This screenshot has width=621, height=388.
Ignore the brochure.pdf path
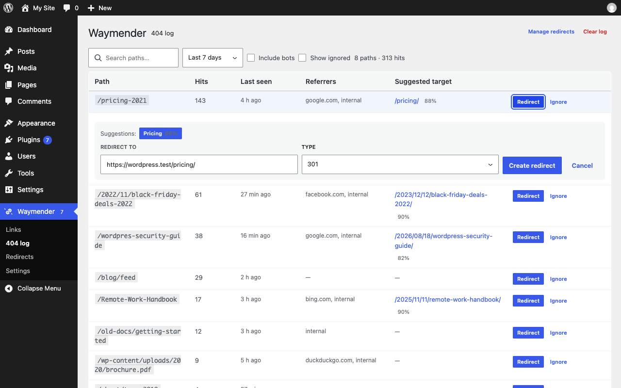tap(558, 362)
